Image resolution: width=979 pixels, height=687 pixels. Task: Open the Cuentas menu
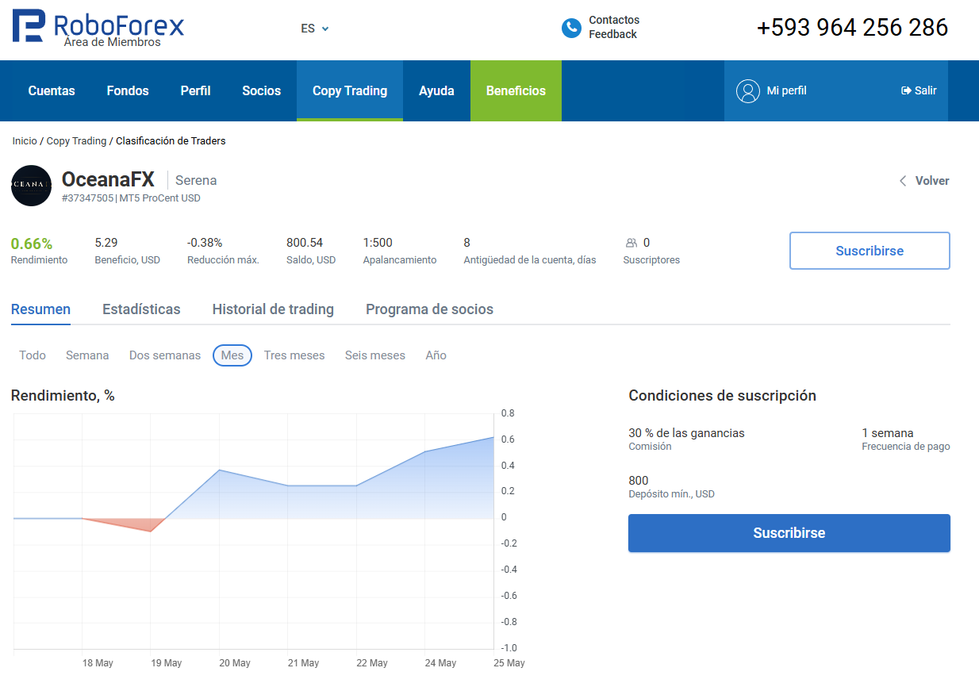(x=52, y=91)
